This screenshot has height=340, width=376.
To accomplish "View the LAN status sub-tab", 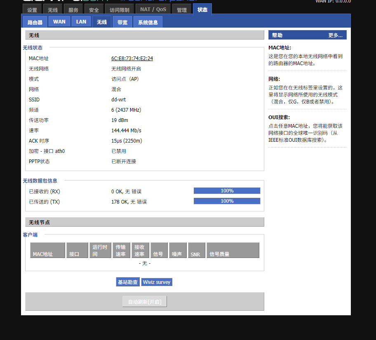I will click(x=81, y=21).
